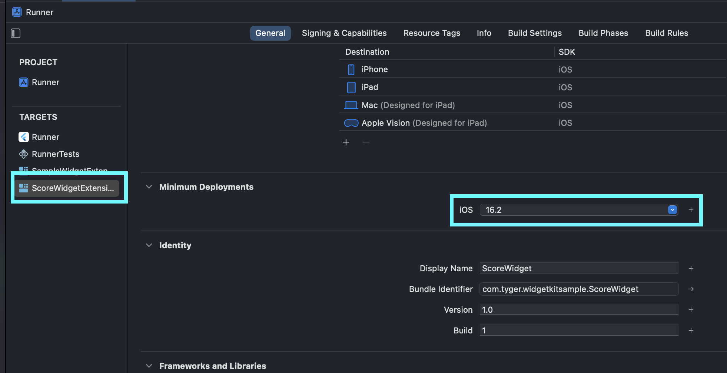
Task: Select the ScoreWidgetExtension target
Action: (67, 188)
